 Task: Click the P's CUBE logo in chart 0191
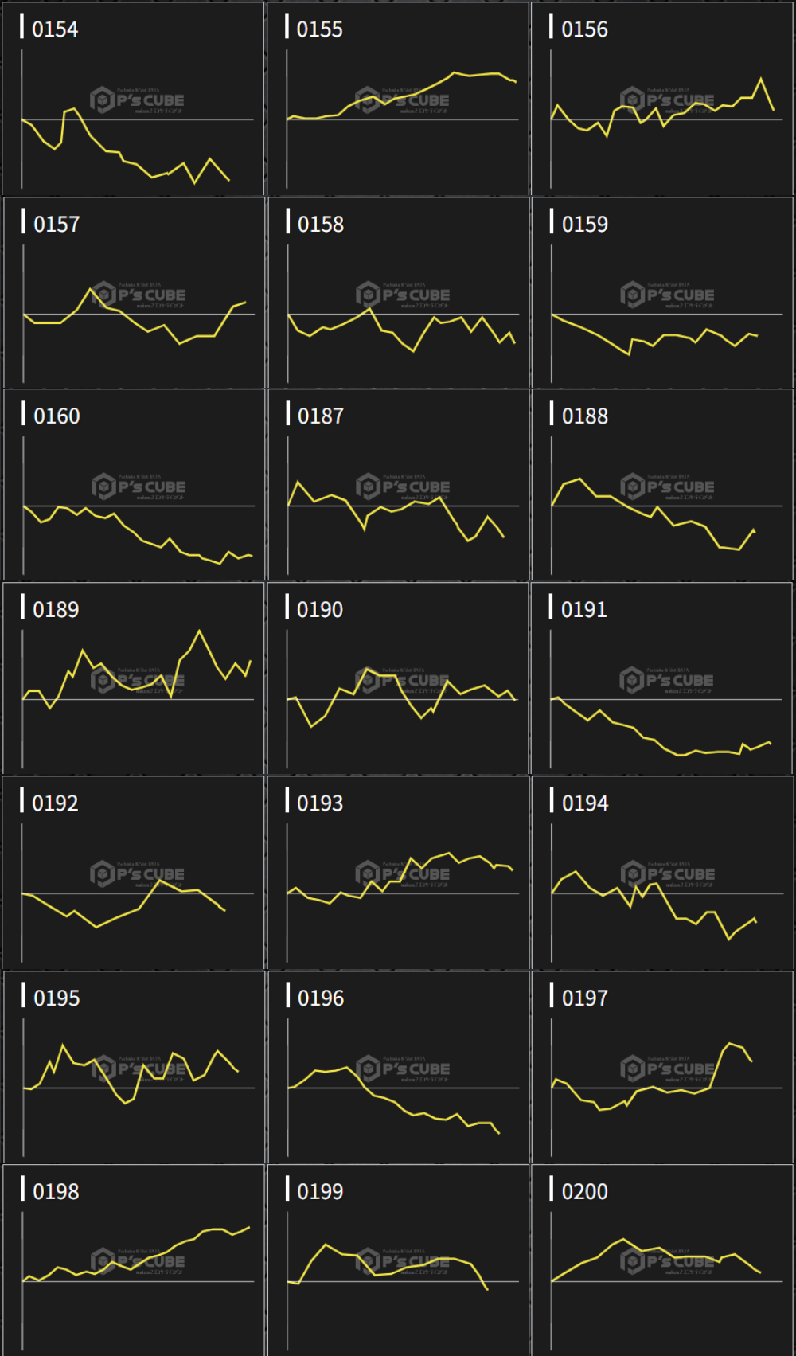tap(667, 681)
